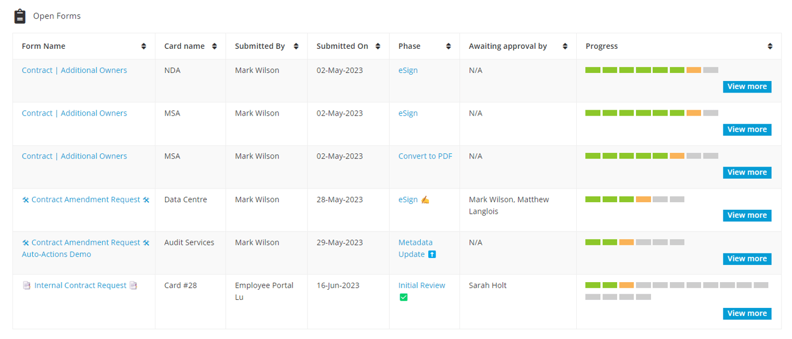Toggle sorting on the Form Name column

143,46
